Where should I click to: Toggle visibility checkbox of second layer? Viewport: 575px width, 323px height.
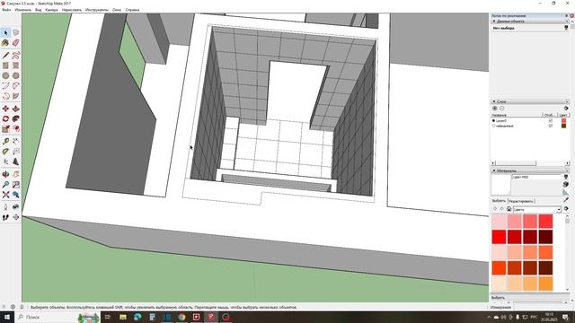[x=550, y=126]
